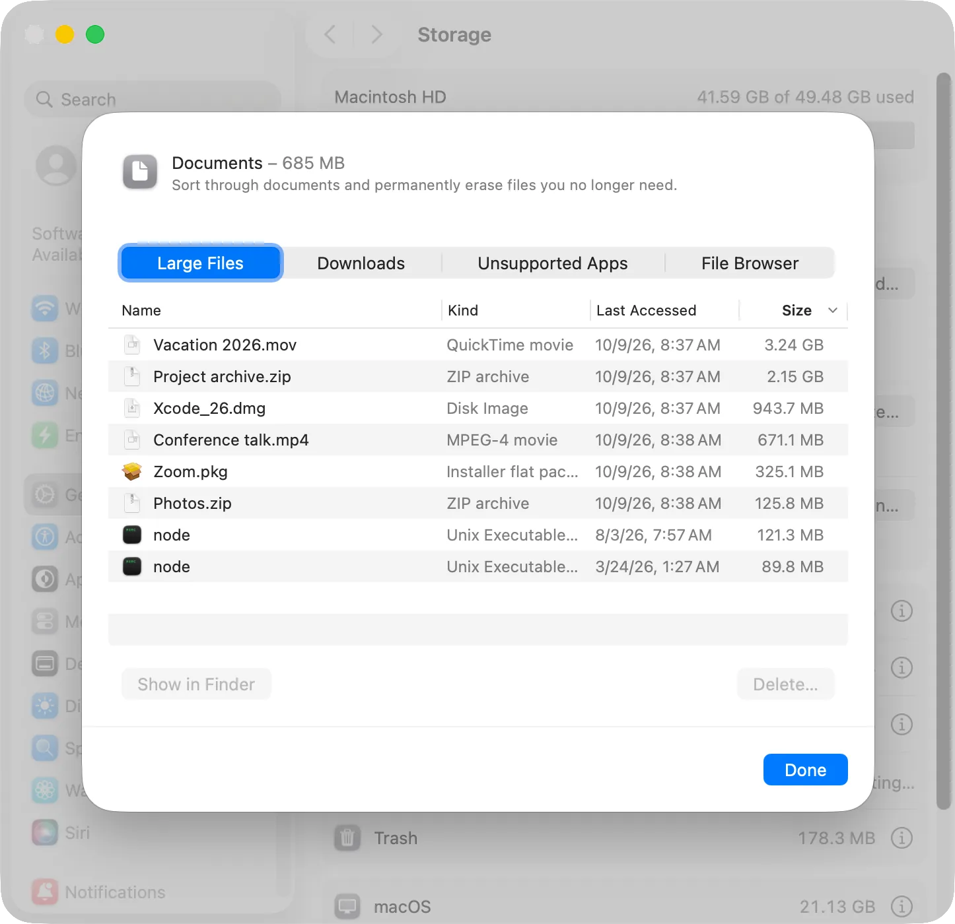Open Accessibility icon in Settings sidebar
The image size is (955, 924).
coord(45,537)
